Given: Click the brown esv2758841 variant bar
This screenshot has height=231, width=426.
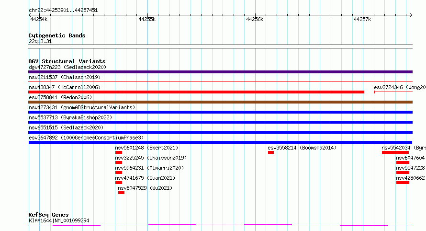Looking at the screenshot, I should (x=220, y=102).
